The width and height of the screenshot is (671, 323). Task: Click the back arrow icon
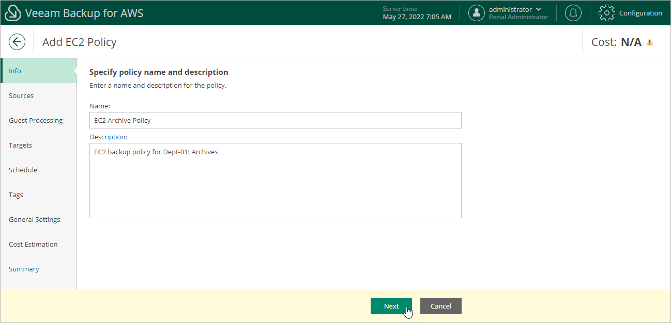17,42
